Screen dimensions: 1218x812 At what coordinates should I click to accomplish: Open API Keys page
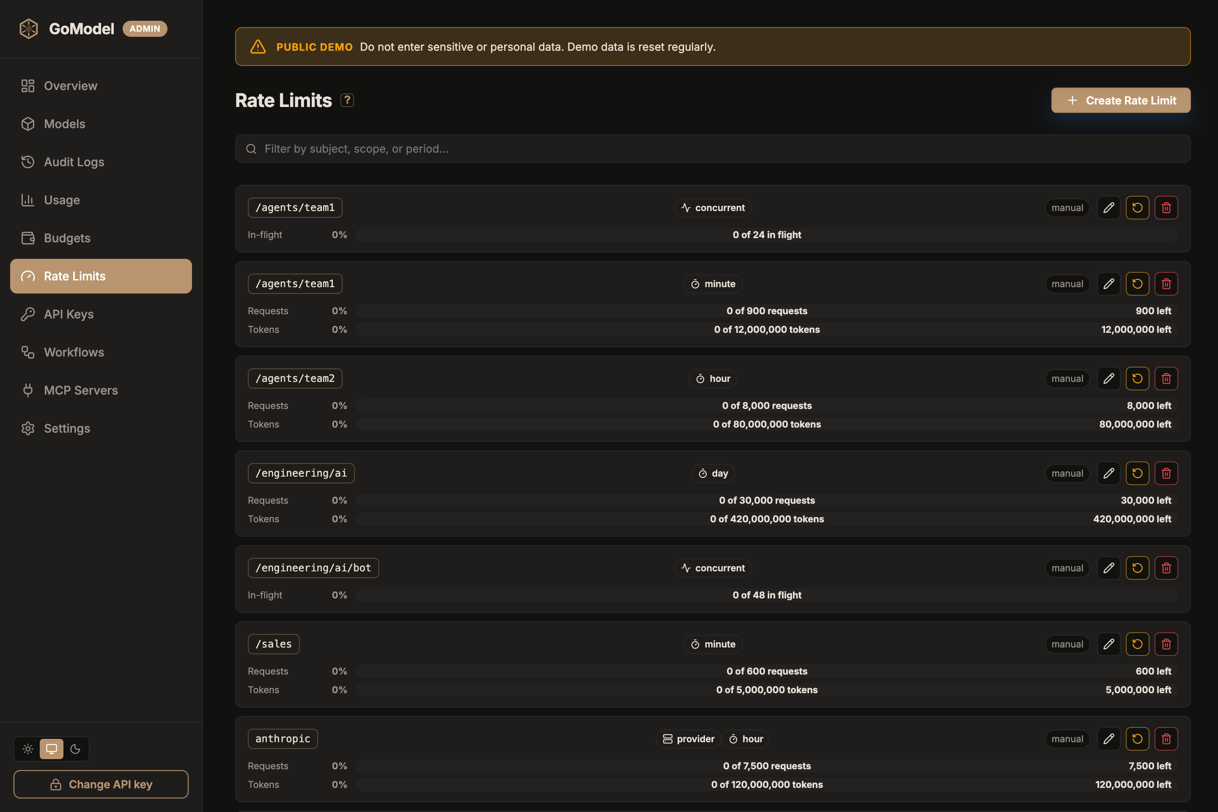[101, 314]
